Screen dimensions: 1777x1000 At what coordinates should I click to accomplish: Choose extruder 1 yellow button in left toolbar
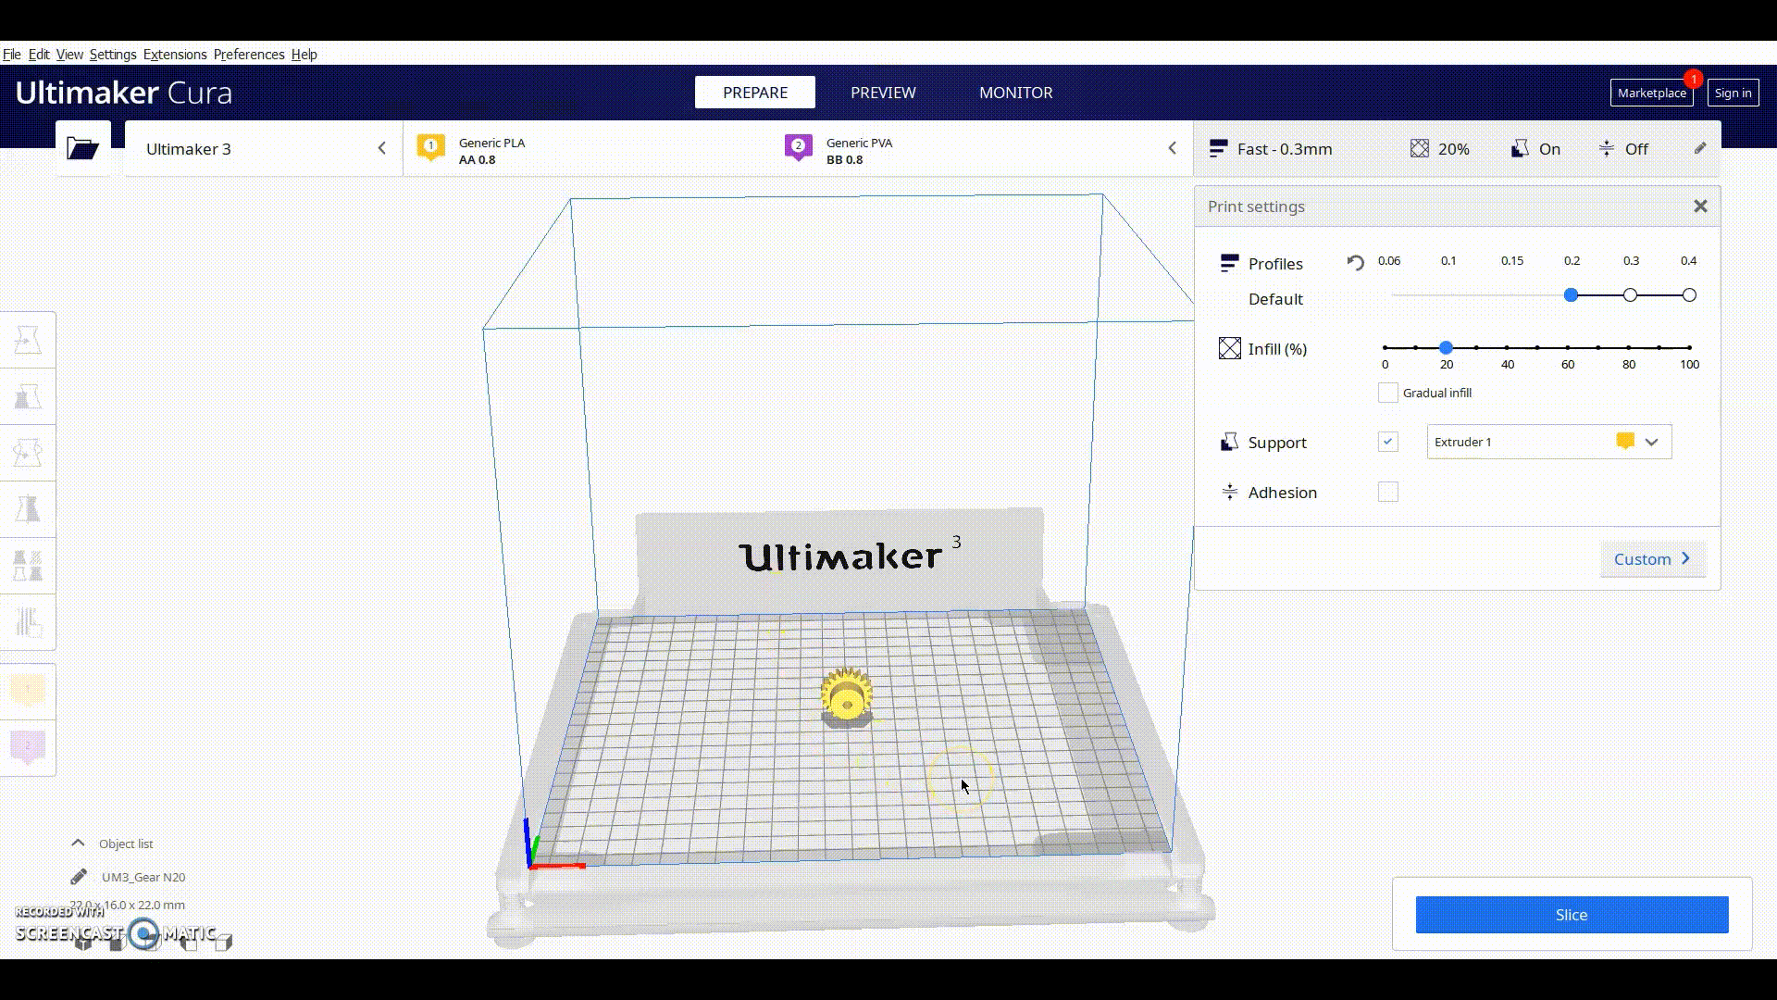(x=28, y=691)
